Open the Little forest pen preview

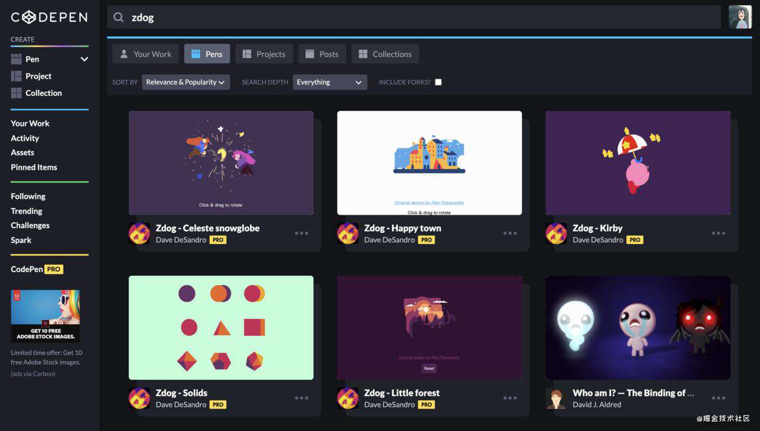[429, 328]
